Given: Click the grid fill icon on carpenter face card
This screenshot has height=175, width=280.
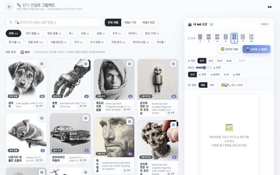Looking at the screenshot, I should click(x=129, y=121).
